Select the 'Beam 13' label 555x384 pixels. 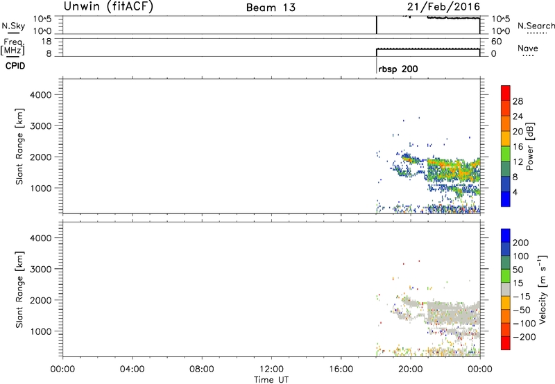click(x=271, y=8)
